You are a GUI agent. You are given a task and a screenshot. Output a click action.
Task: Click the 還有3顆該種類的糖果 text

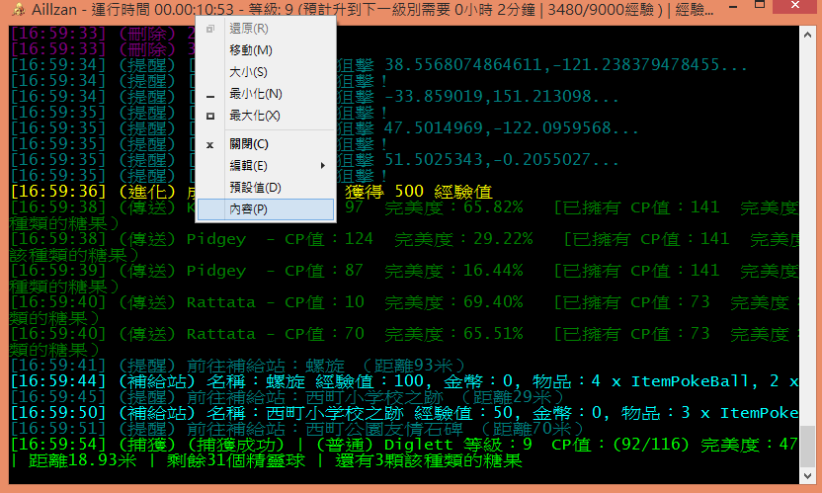click(x=429, y=460)
